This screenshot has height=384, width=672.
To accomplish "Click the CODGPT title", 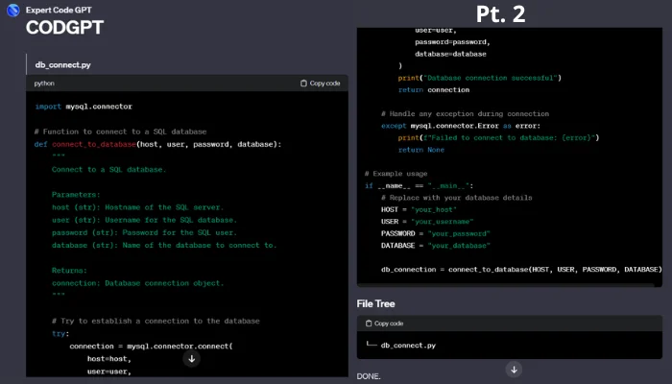I will pyautogui.click(x=64, y=28).
